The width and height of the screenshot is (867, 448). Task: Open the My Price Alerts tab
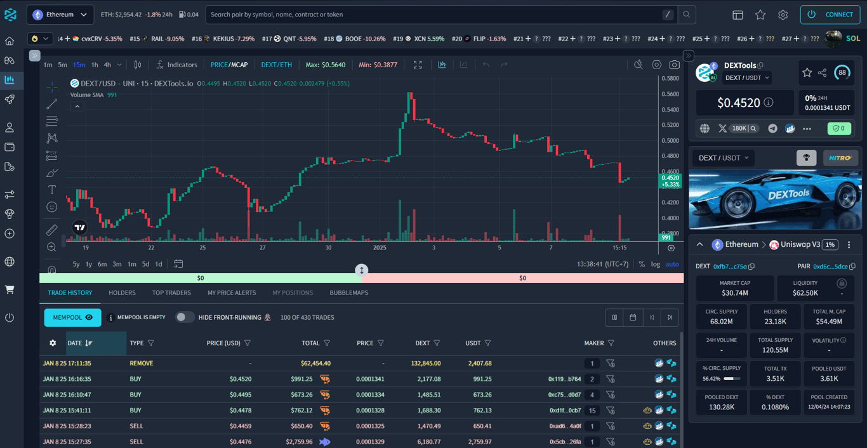tap(232, 293)
